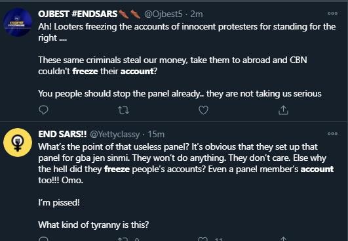Visit END SARS!! display name link
This screenshot has height=241, width=348.
pos(62,134)
